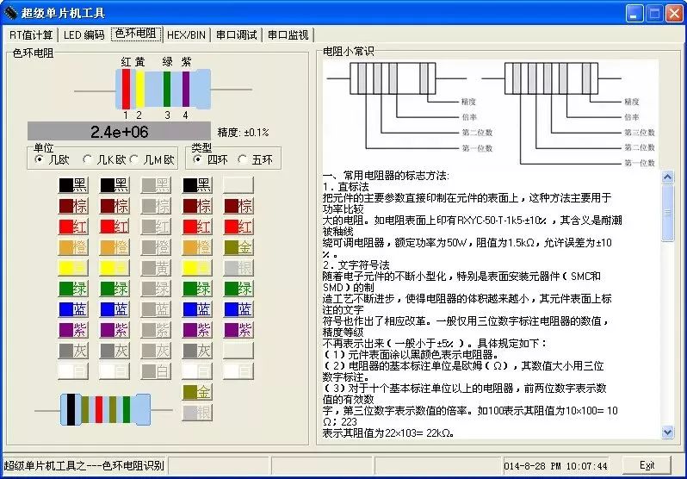Choose 紫 purple in the first column

point(73,330)
